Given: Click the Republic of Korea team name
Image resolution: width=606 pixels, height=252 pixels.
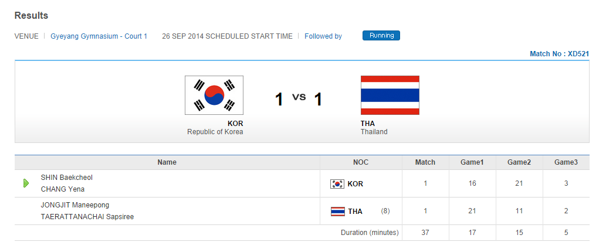Looking at the screenshot, I should click(215, 132).
